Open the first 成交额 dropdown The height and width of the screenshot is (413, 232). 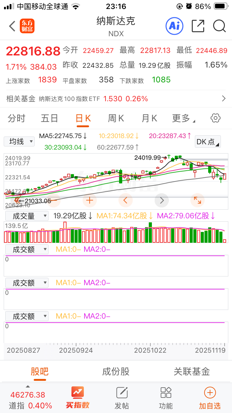click(26, 249)
